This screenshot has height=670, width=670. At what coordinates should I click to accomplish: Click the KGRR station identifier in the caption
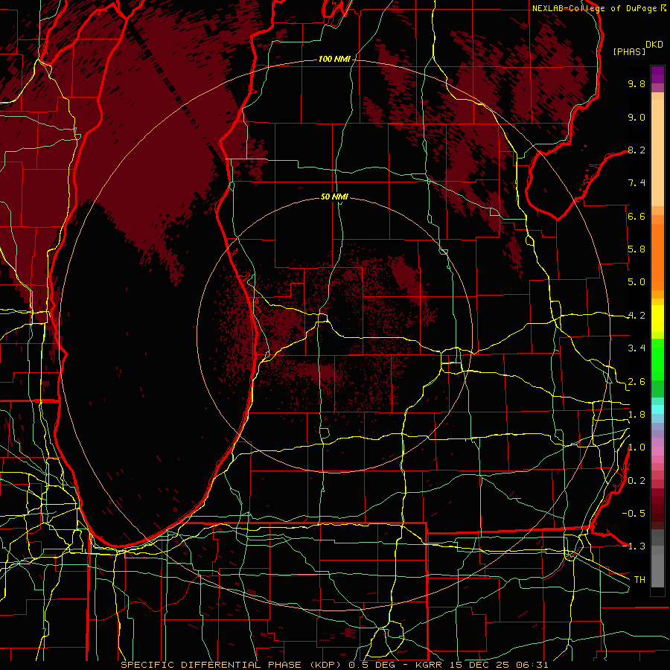[430, 665]
